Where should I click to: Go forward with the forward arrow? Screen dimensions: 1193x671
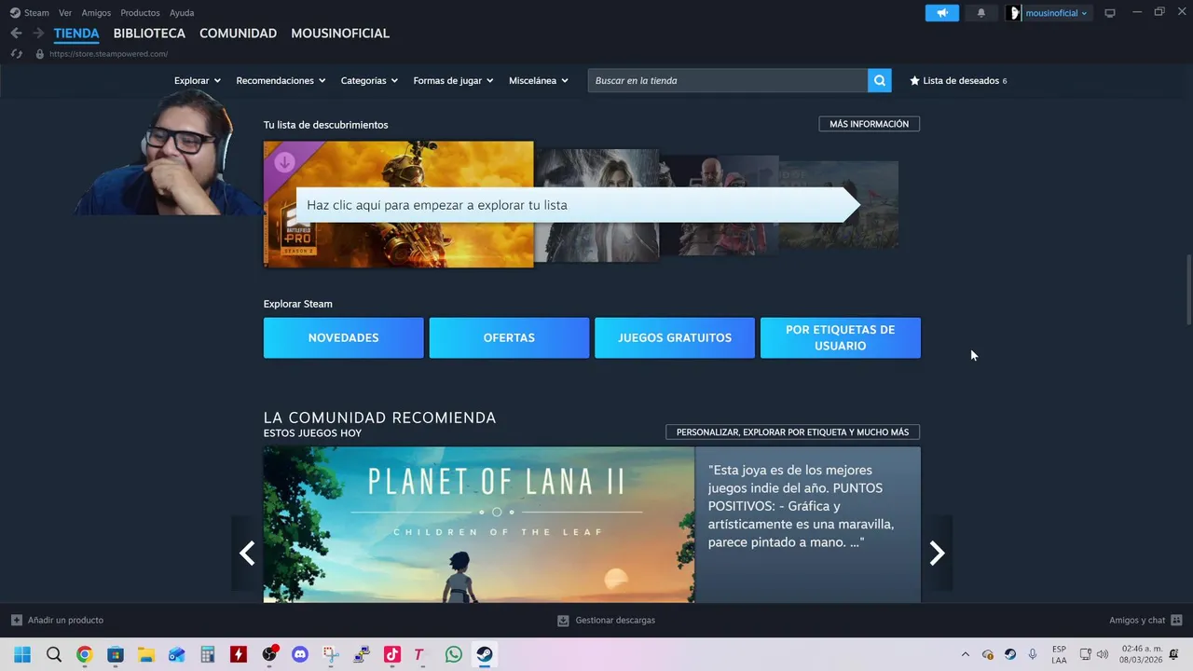pyautogui.click(x=38, y=33)
